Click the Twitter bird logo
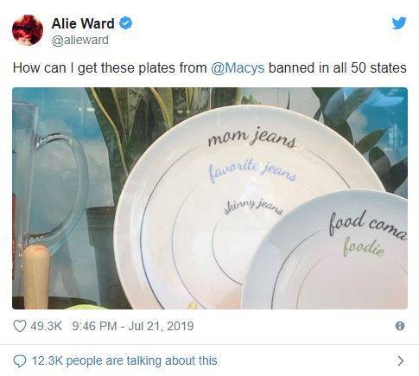This screenshot has width=419, height=376. 399,23
